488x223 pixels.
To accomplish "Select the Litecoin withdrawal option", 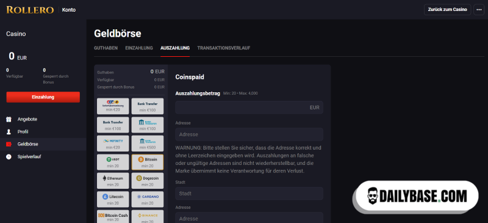I will pos(113,199).
